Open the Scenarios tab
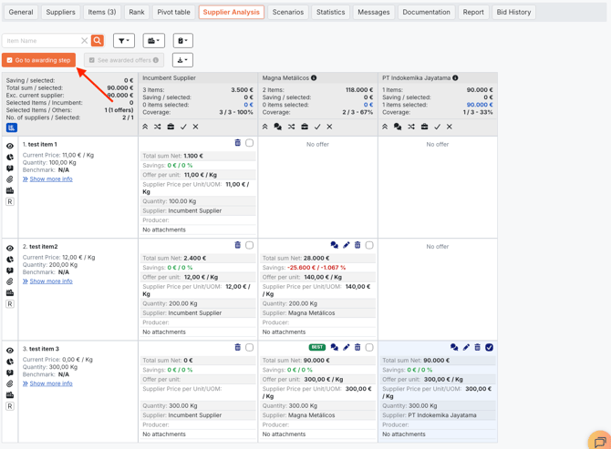The image size is (611, 449). pyautogui.click(x=287, y=12)
